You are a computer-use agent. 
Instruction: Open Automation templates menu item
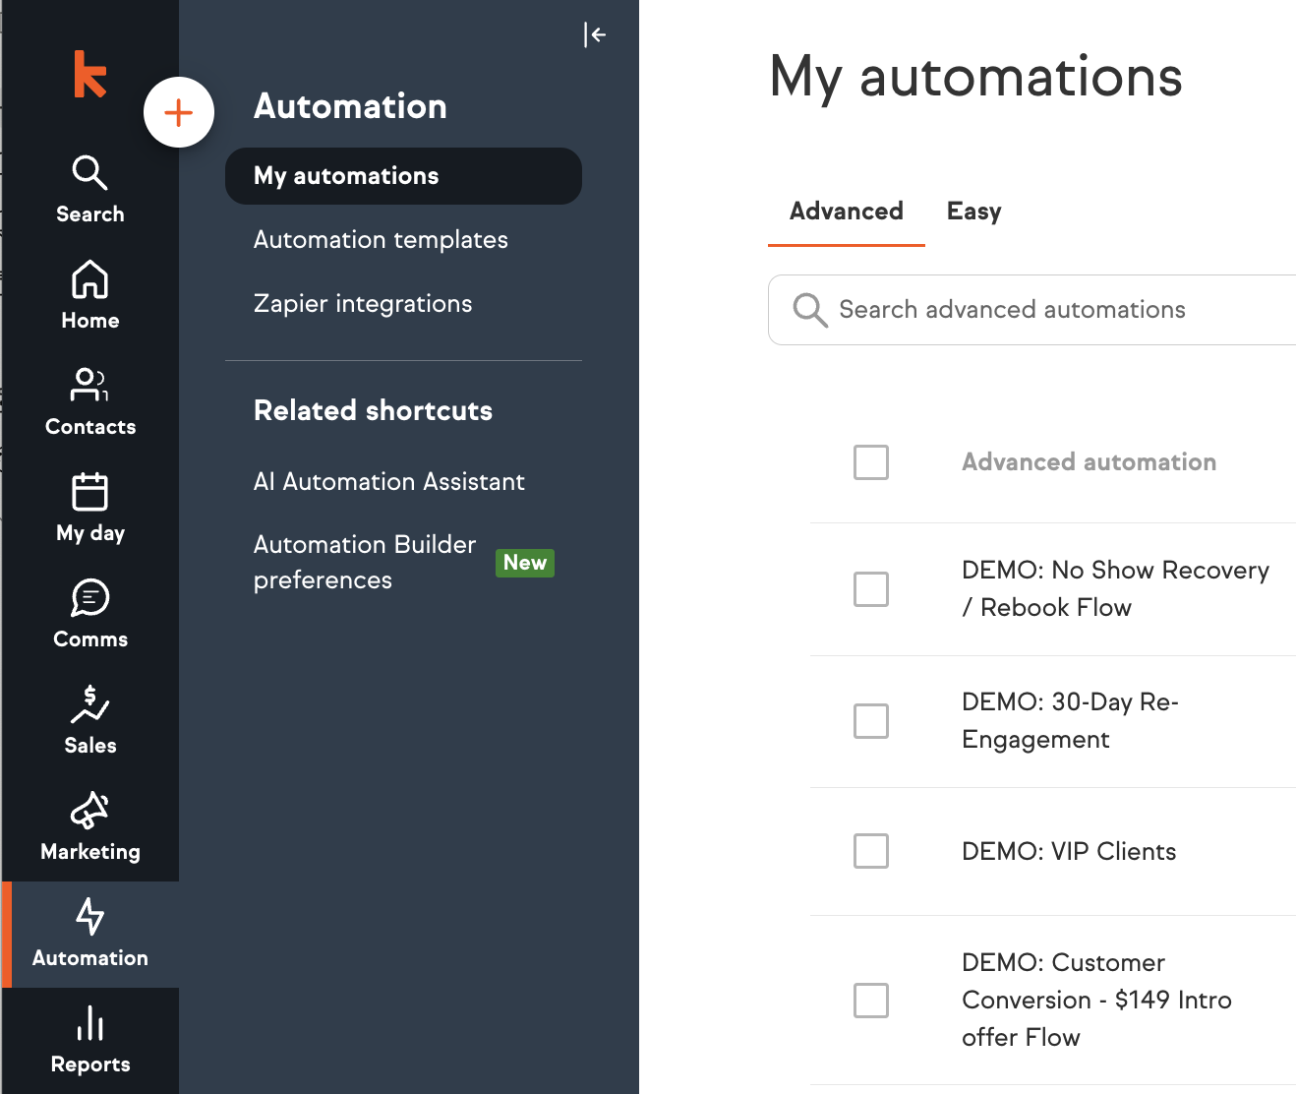click(x=381, y=240)
